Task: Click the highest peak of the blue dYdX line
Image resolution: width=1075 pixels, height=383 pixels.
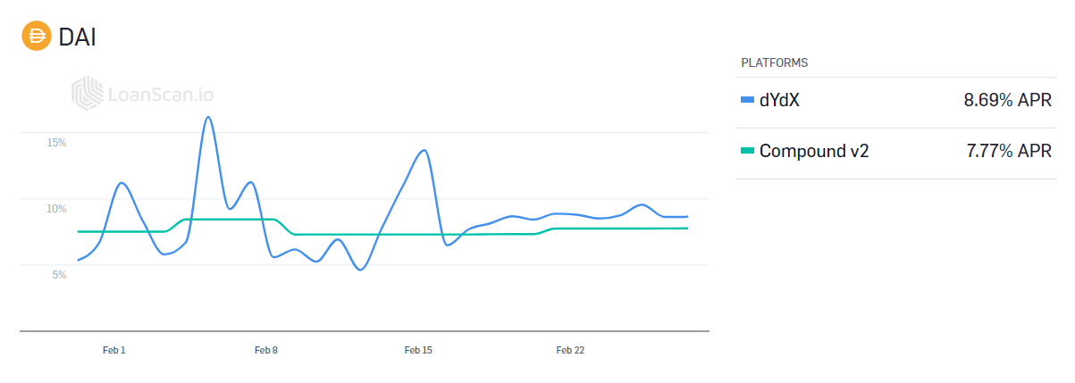Action: point(207,117)
